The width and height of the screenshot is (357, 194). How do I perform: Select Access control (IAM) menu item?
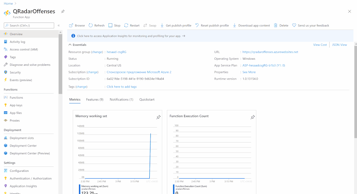point(24,49)
